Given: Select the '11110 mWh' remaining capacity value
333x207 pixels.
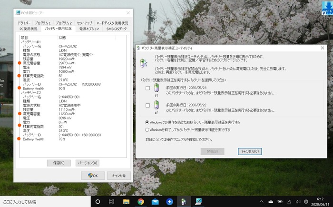Looking at the screenshot, I should tap(67, 109).
